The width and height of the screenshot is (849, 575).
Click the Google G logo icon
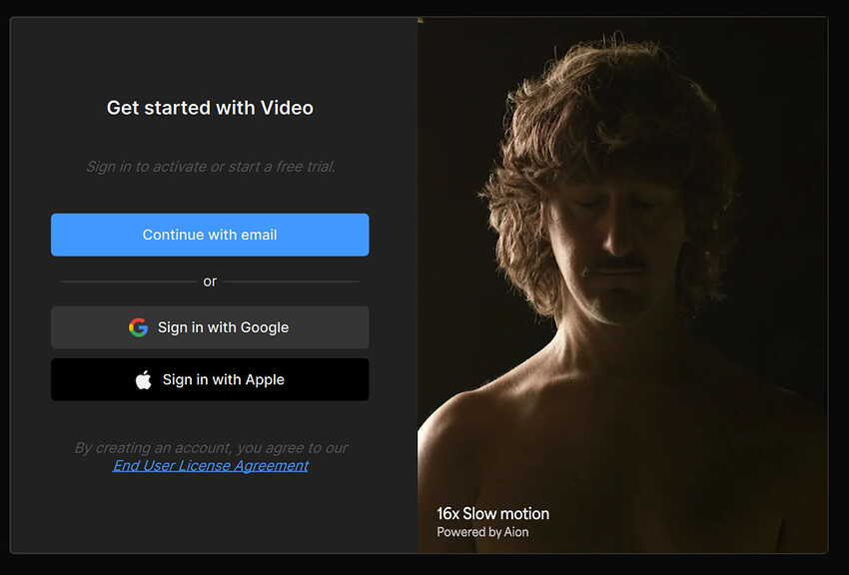[138, 327]
